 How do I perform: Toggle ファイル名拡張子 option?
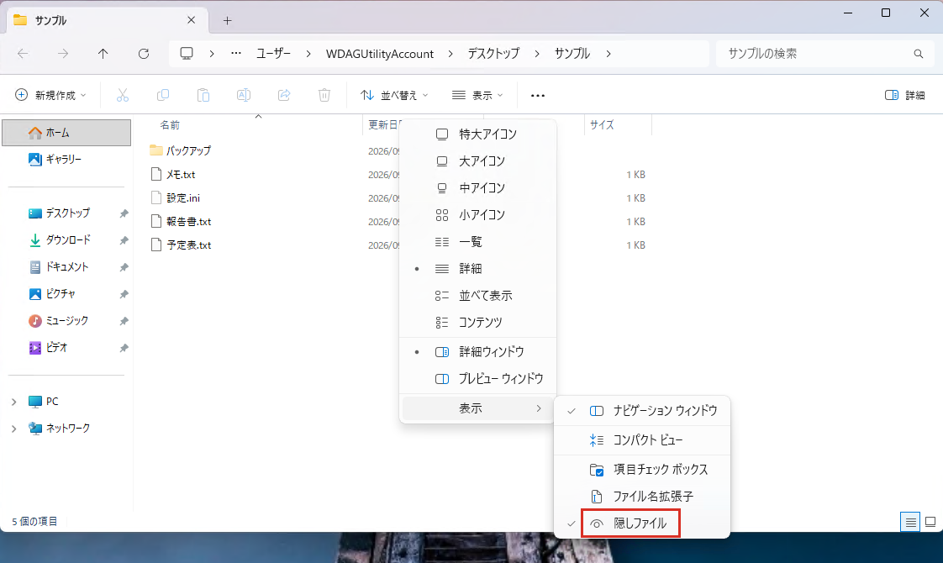(x=642, y=497)
